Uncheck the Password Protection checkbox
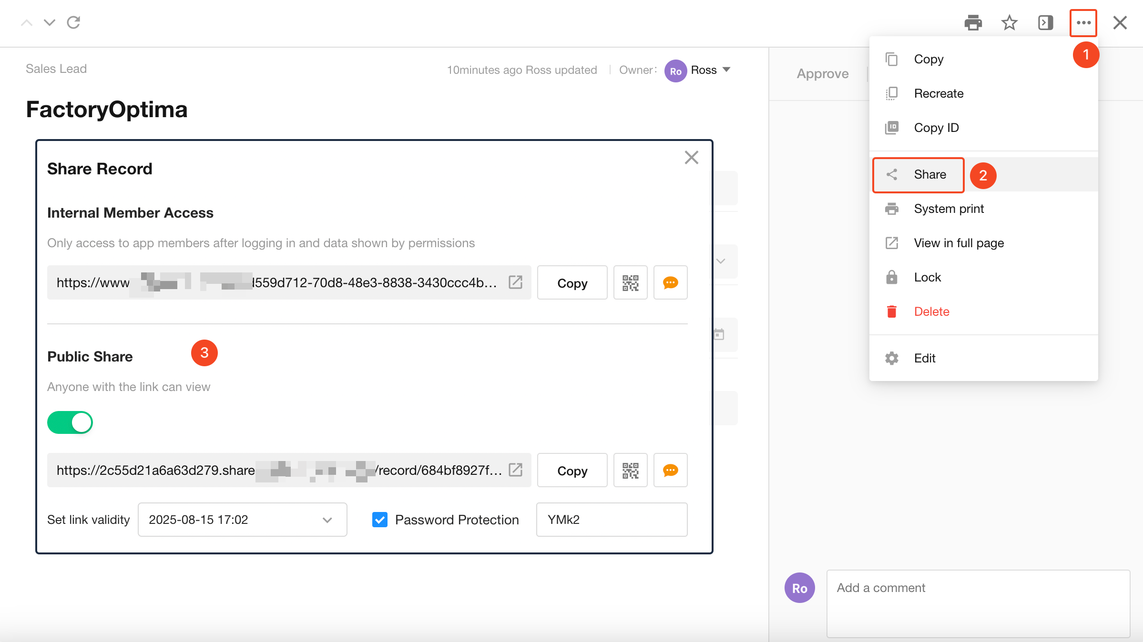This screenshot has width=1143, height=642. (x=380, y=520)
